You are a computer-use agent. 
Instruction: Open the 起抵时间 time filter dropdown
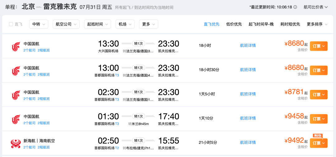tap(97, 24)
